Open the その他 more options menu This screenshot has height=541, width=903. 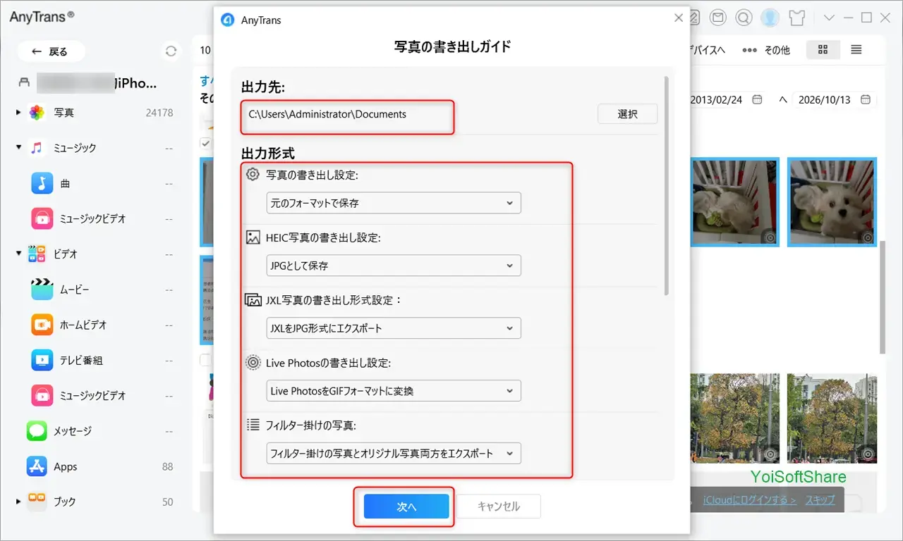tap(766, 50)
